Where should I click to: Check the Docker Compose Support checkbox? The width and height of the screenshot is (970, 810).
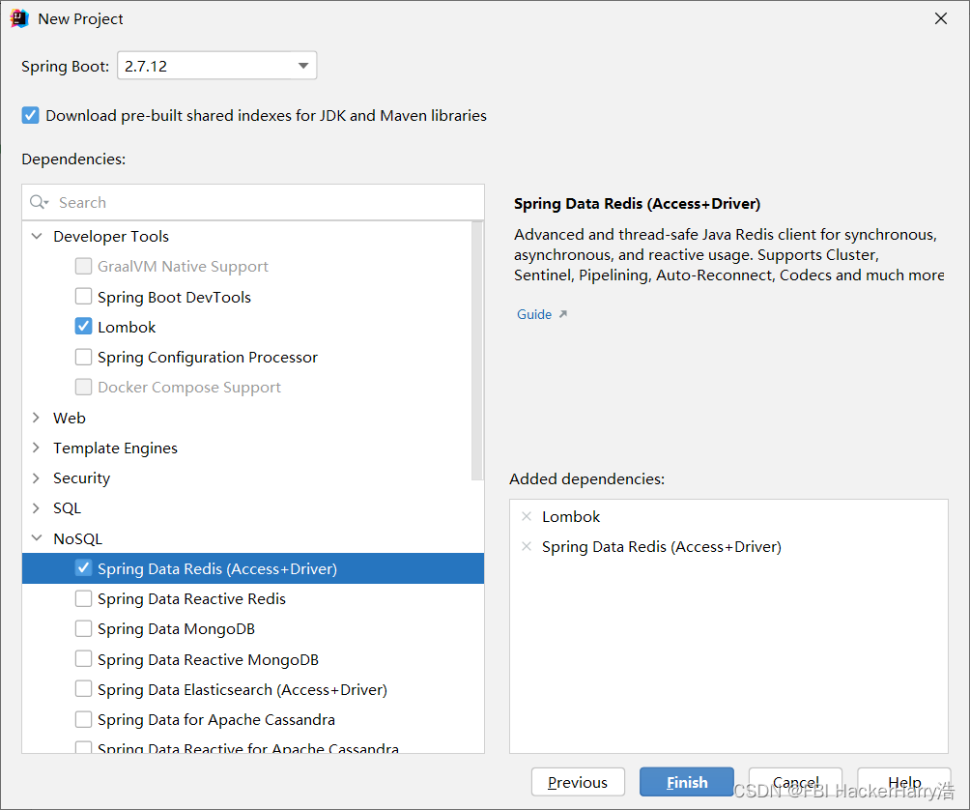tap(83, 387)
